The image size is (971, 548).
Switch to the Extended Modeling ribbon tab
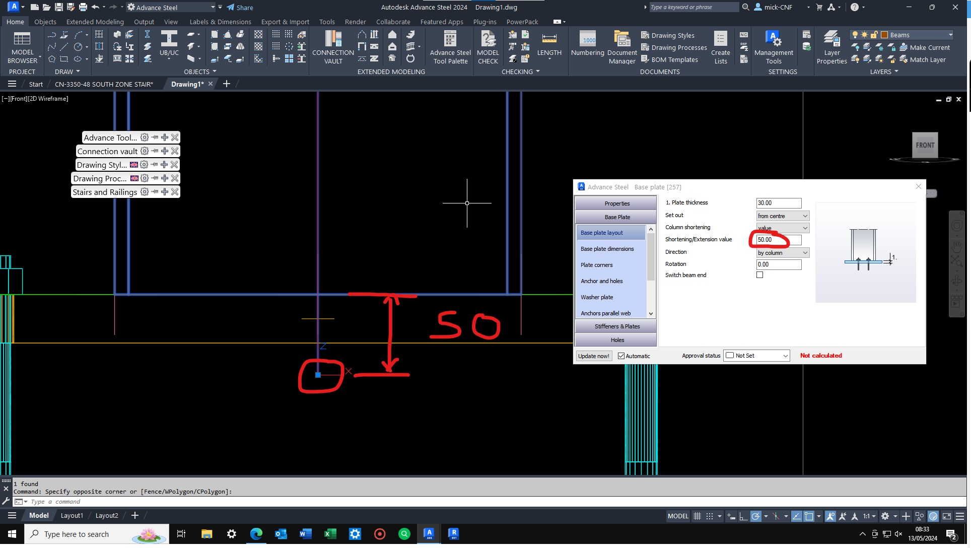tap(95, 22)
